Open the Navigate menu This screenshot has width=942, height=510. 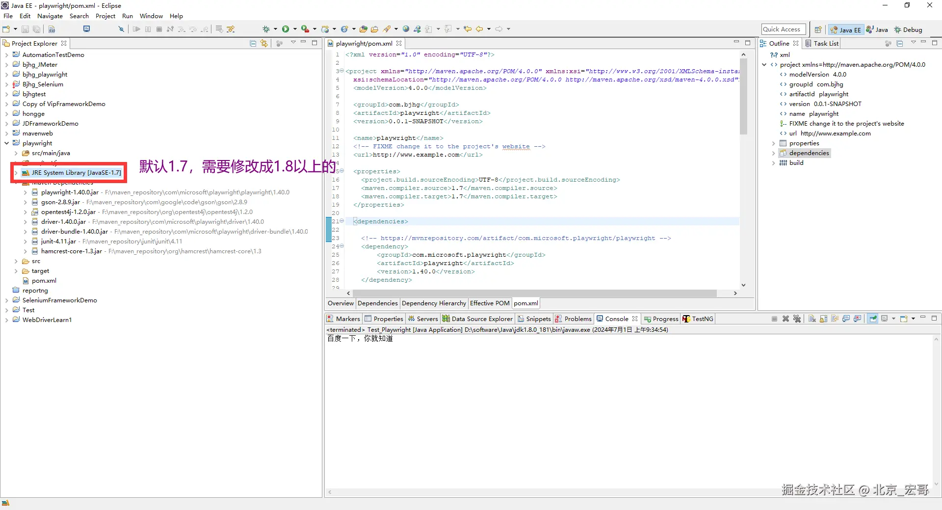click(x=50, y=16)
